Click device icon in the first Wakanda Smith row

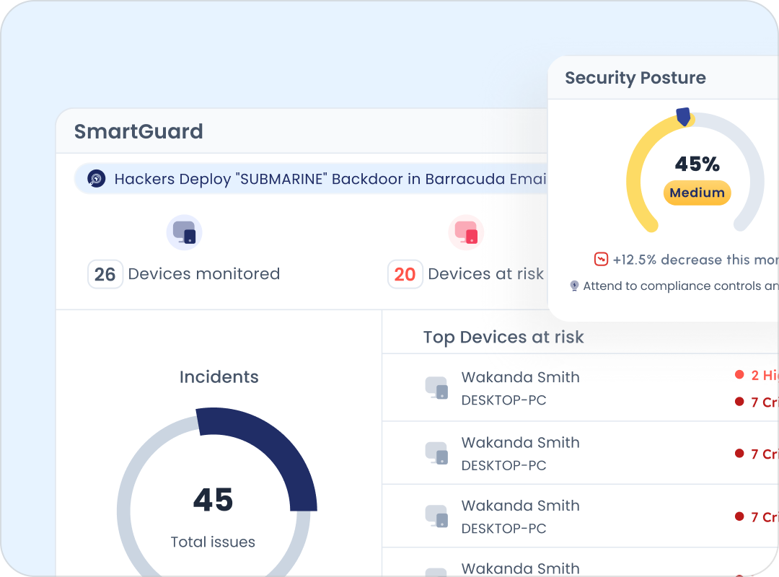click(x=436, y=387)
